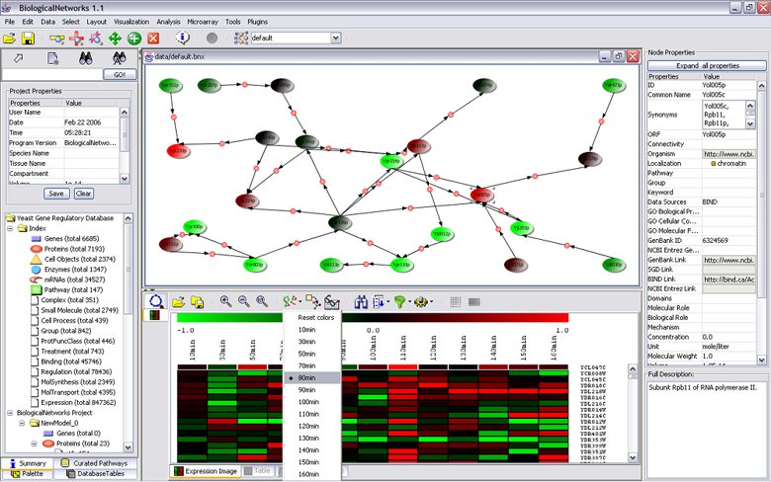Click the zoom-fit magnifier in the microarray toolbar

[262, 301]
